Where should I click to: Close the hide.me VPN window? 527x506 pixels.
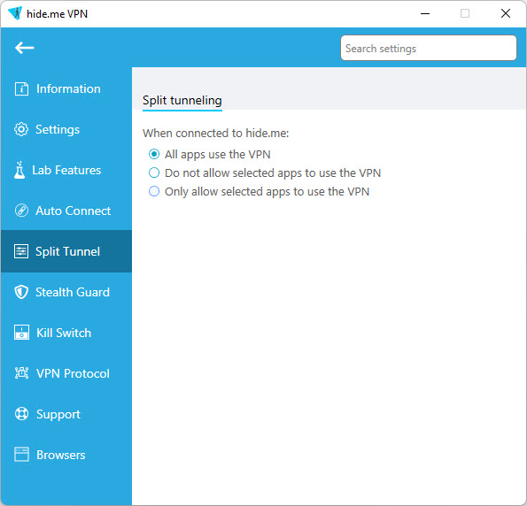point(506,14)
